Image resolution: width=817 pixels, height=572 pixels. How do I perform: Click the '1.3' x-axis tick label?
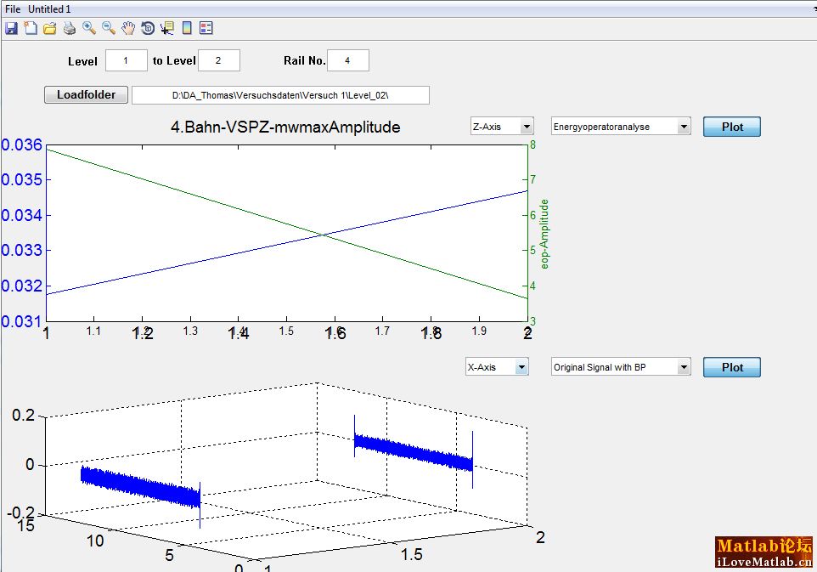pos(190,331)
